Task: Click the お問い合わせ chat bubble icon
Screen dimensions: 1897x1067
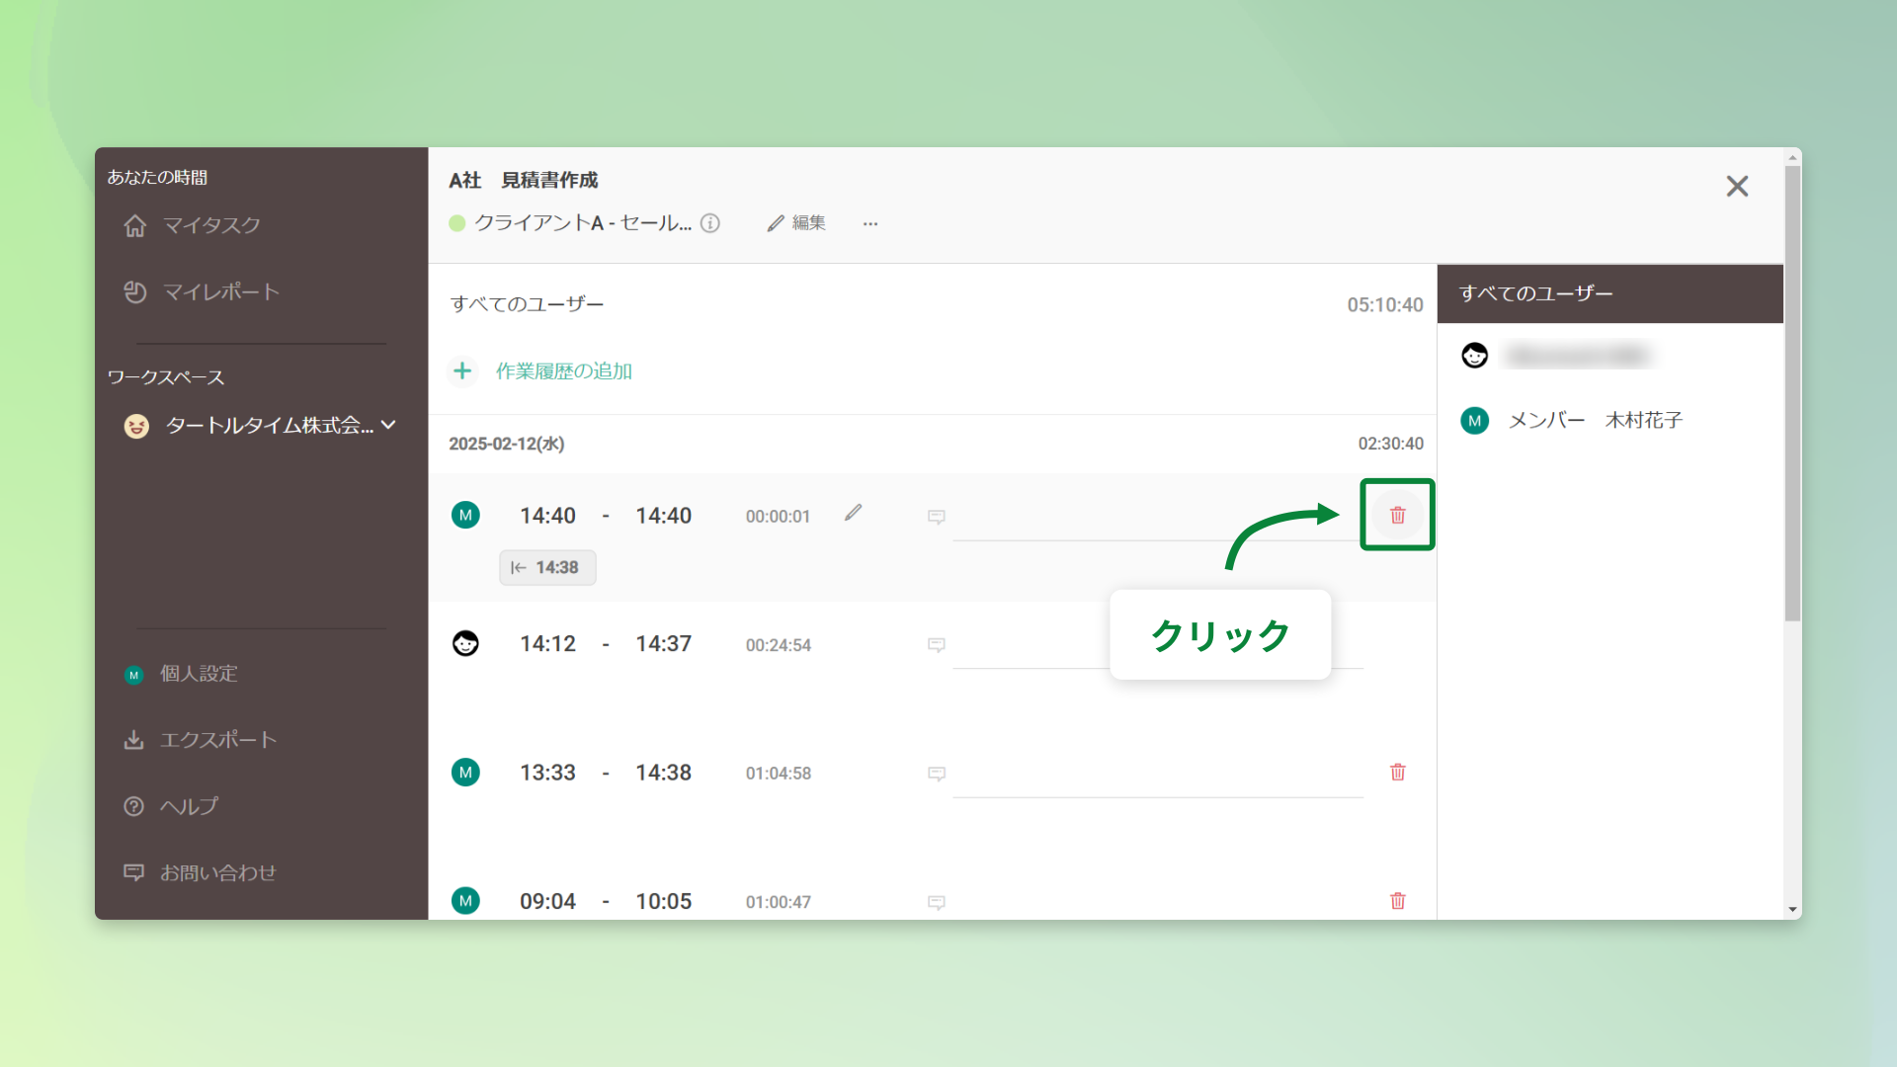Action: tap(135, 872)
